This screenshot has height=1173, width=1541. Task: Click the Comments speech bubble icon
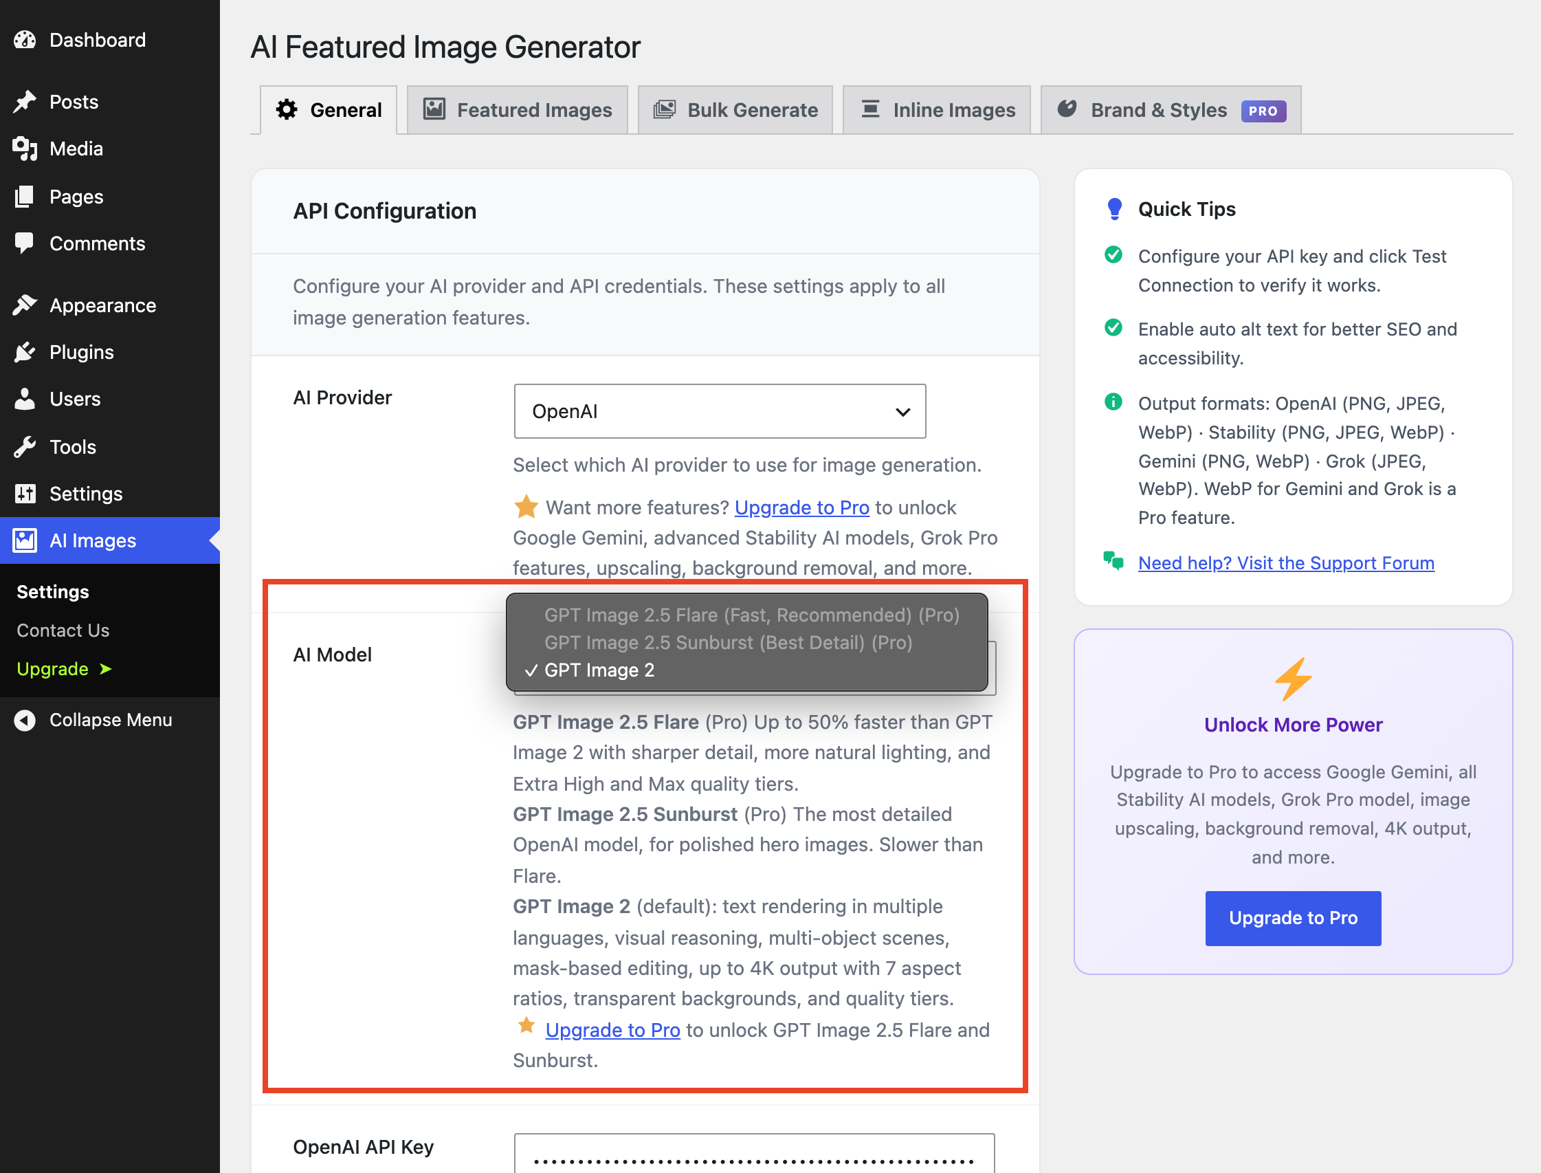click(25, 243)
